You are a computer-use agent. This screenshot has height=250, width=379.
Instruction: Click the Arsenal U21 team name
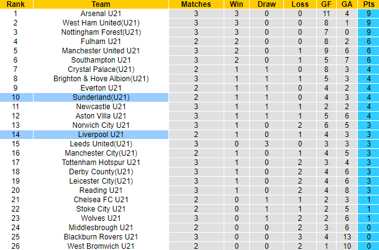click(101, 13)
